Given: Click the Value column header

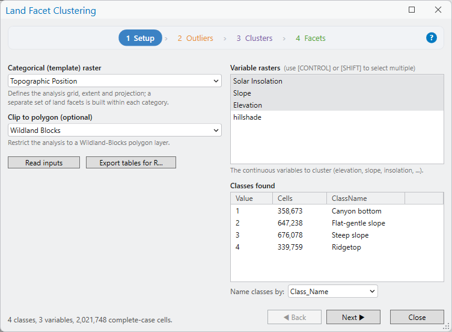Looking at the screenshot, I should (x=252, y=198).
